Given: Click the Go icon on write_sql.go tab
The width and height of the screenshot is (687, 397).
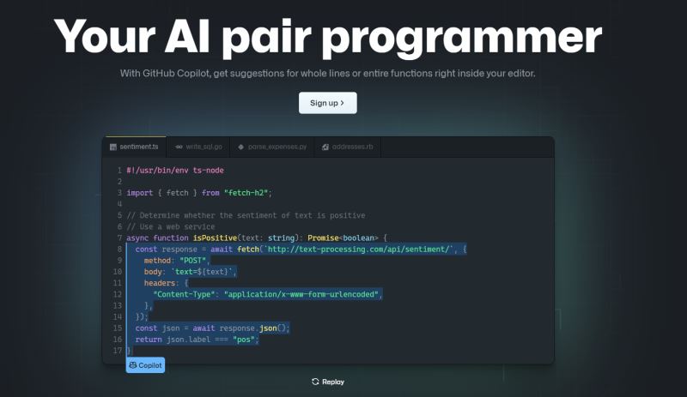Looking at the screenshot, I should click(179, 147).
